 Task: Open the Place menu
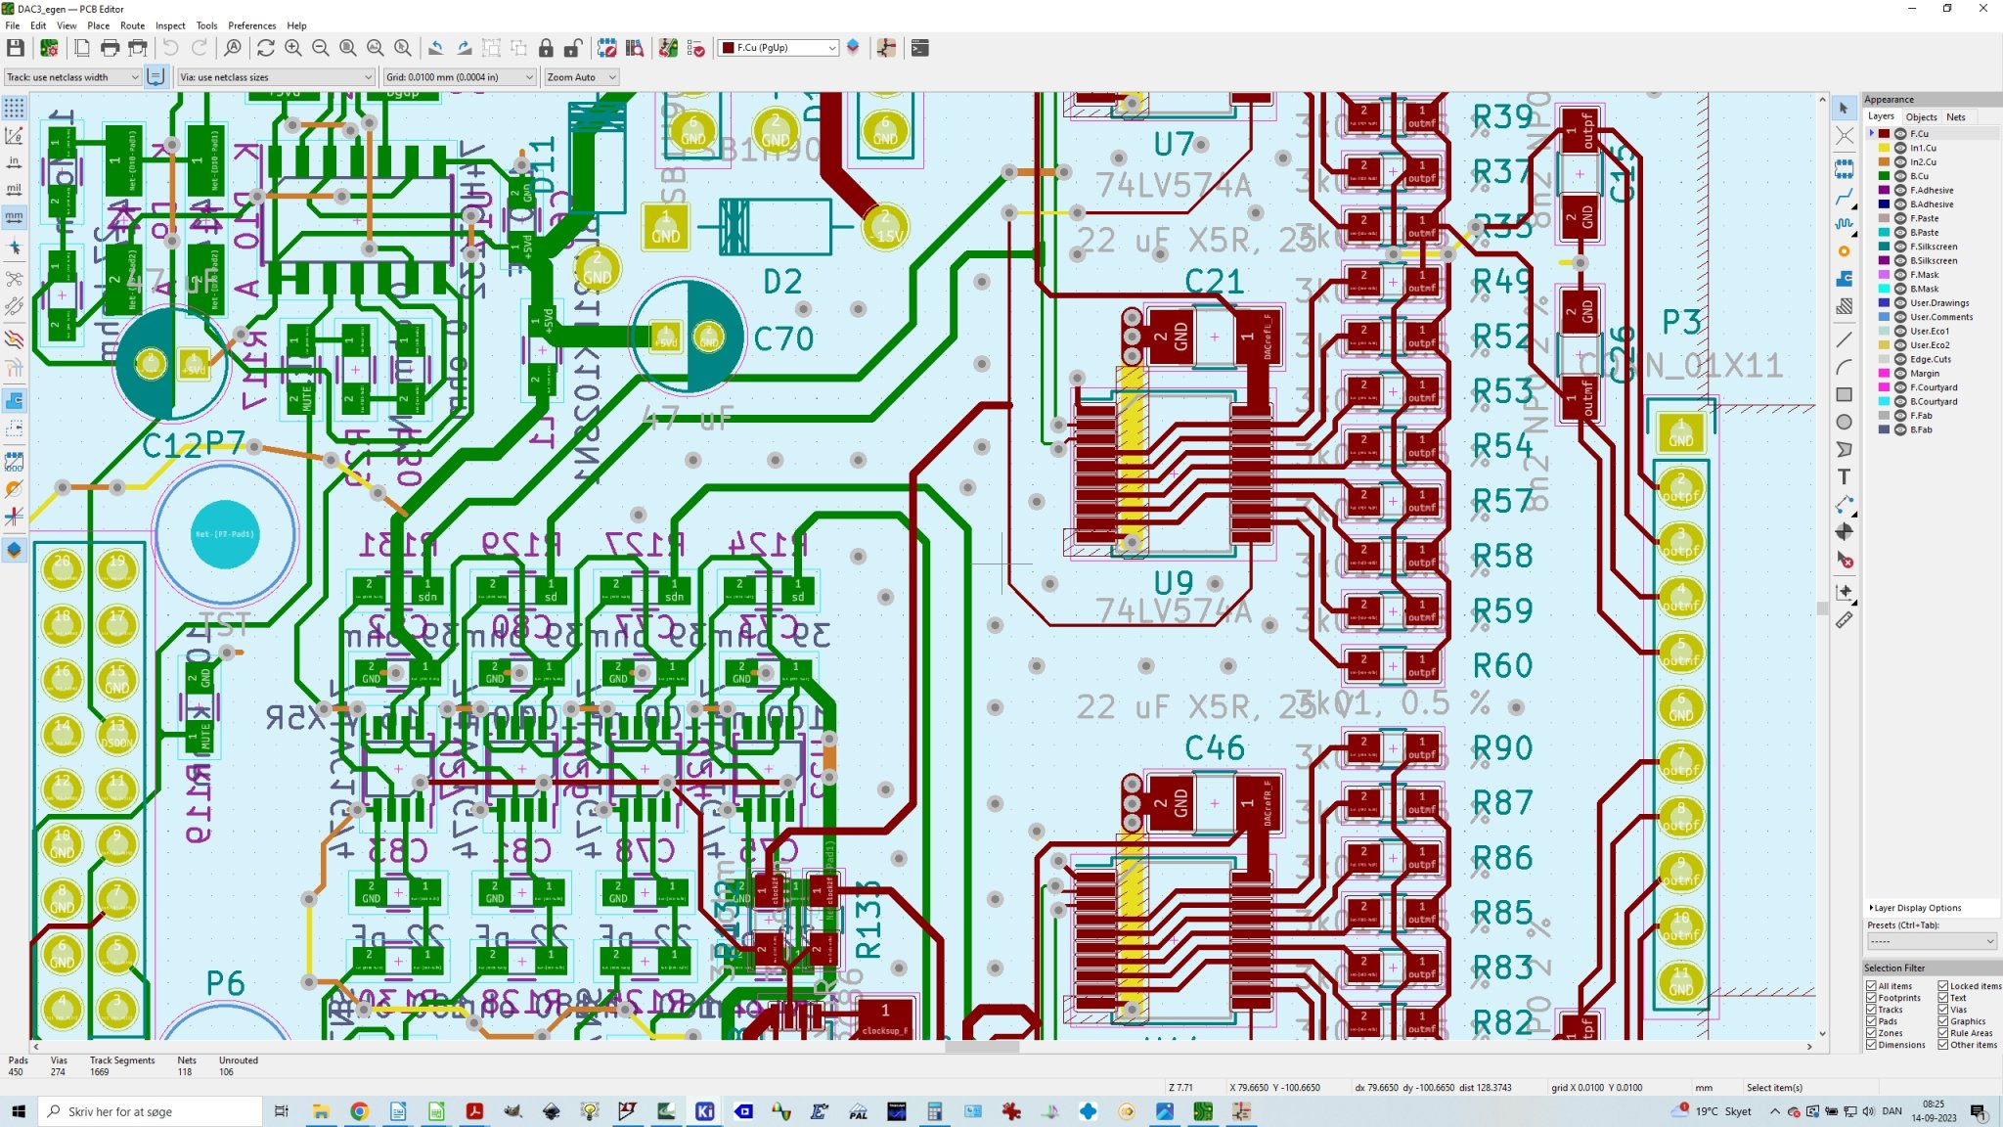(x=99, y=25)
